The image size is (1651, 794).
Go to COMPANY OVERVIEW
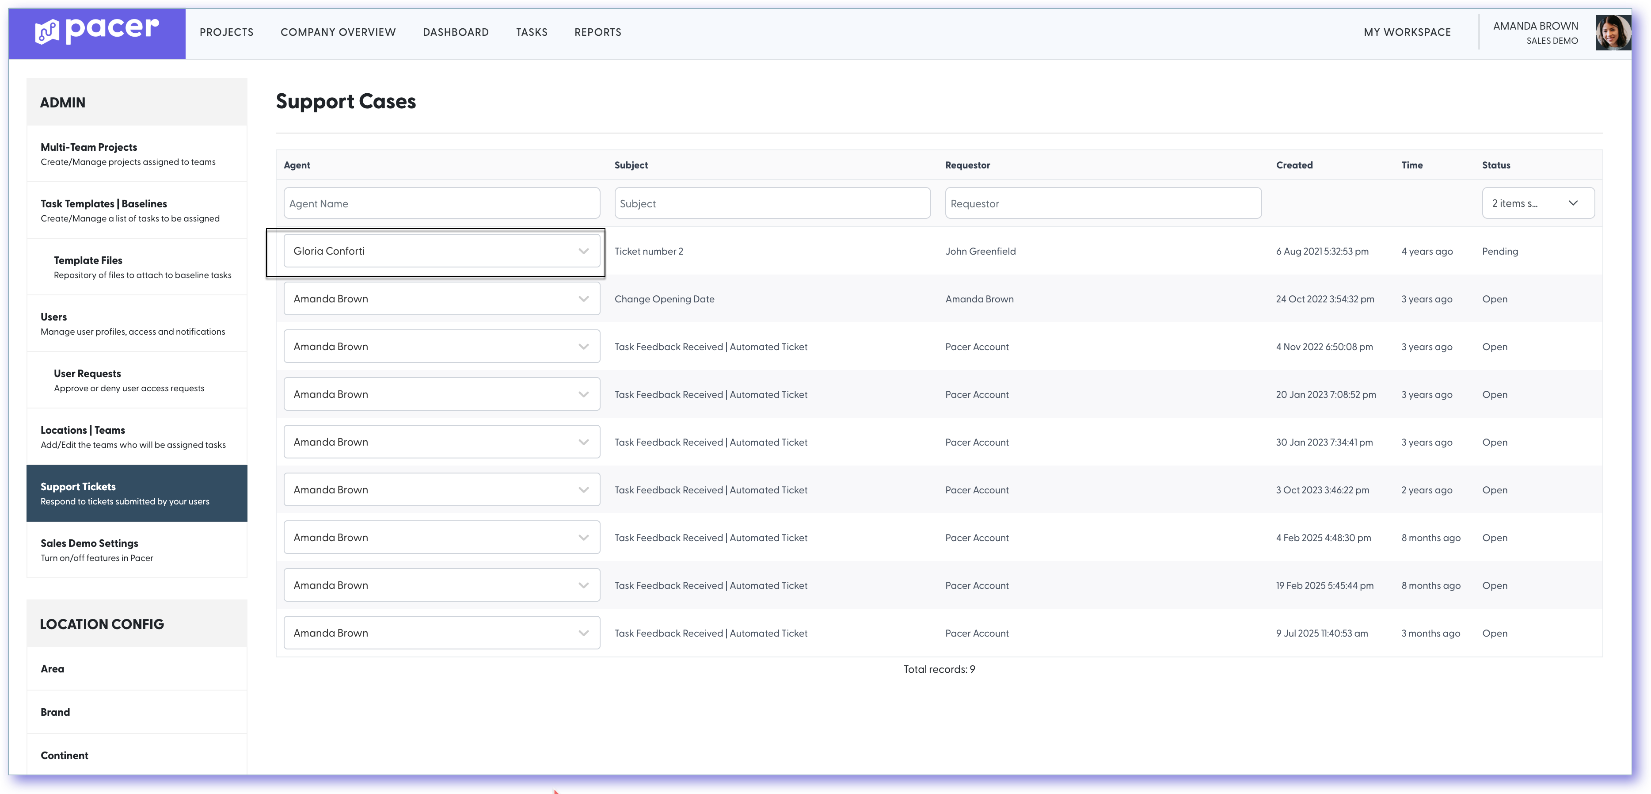pyautogui.click(x=338, y=32)
